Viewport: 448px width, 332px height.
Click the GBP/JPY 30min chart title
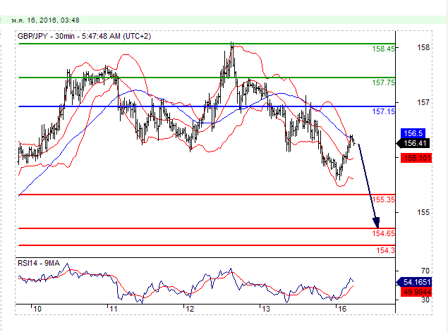click(84, 36)
